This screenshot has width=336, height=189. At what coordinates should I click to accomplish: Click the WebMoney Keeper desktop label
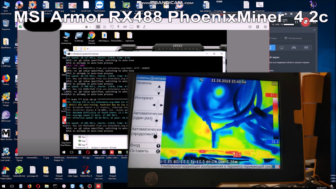tap(59, 159)
